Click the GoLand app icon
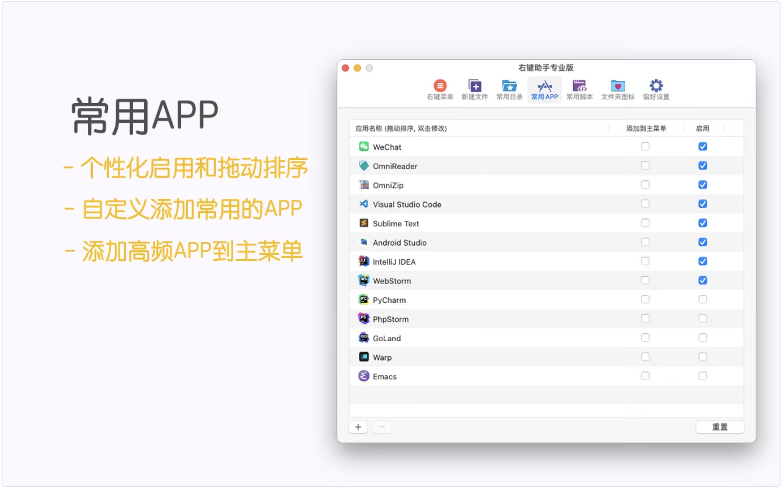 [x=364, y=338]
